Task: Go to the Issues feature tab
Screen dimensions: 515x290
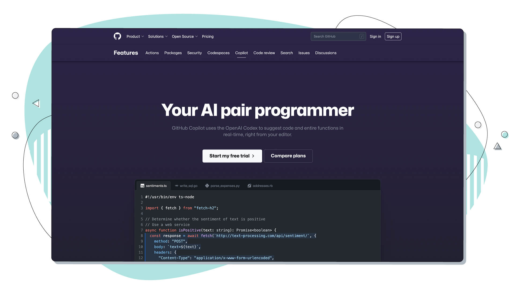Action: (304, 53)
